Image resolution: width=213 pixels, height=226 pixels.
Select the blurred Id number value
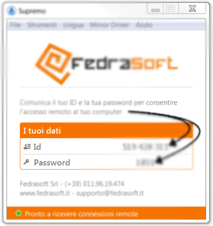(x=146, y=147)
